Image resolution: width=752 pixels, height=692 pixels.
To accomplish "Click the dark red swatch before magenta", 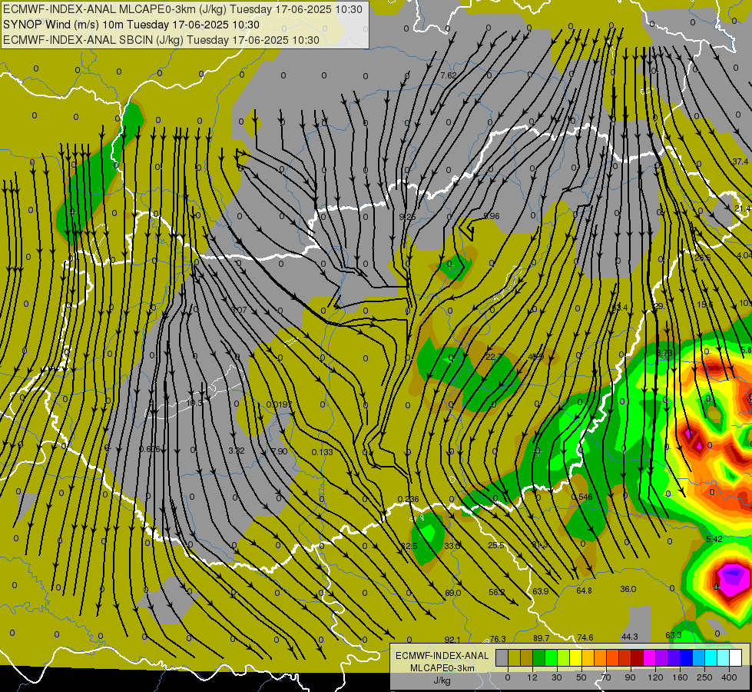I will [637, 657].
